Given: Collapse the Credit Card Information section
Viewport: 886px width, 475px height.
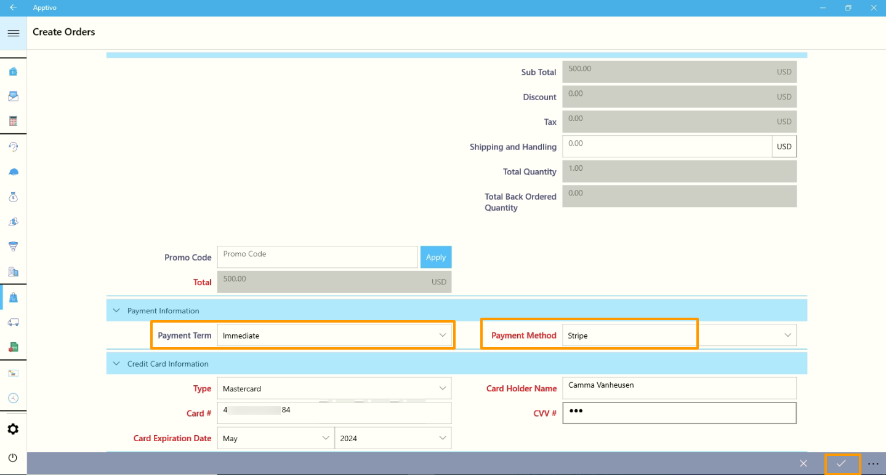Looking at the screenshot, I should coord(116,364).
